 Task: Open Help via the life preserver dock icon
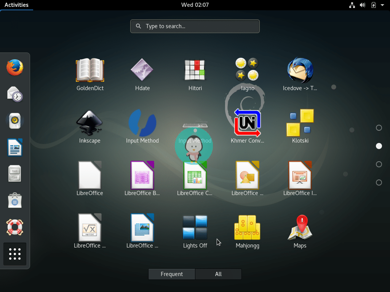click(x=15, y=227)
